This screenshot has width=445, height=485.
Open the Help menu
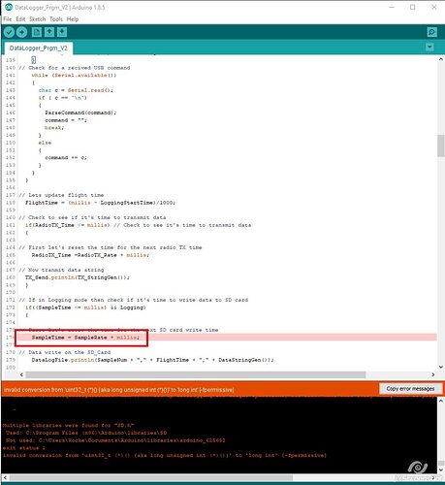[73, 19]
